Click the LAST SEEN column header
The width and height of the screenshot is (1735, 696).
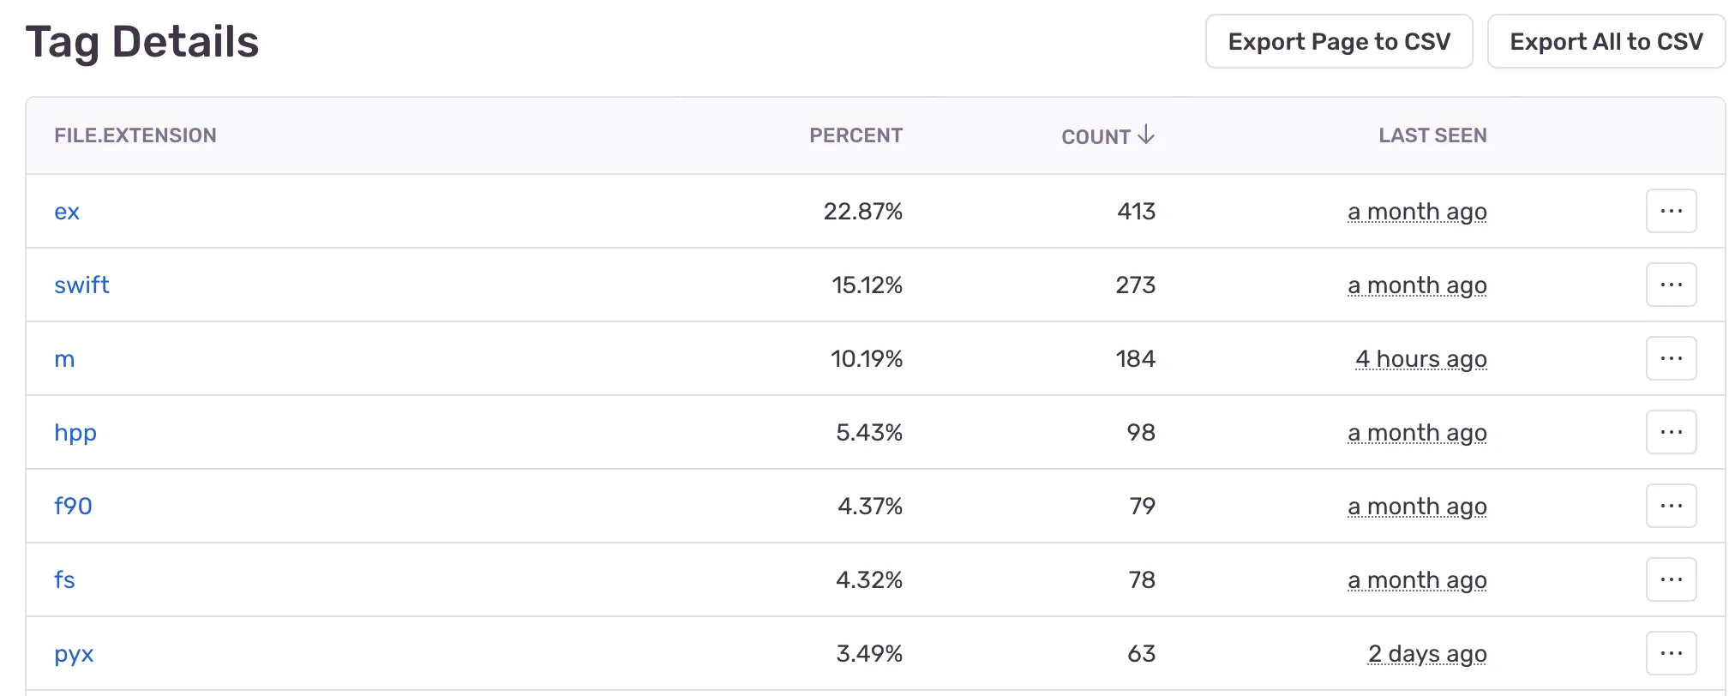pos(1432,135)
